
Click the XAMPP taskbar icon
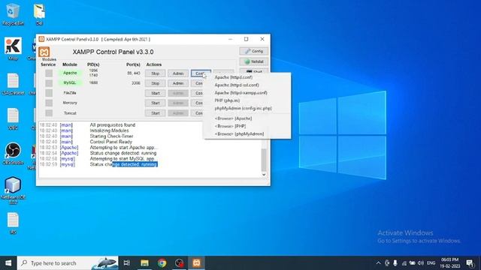(197, 263)
